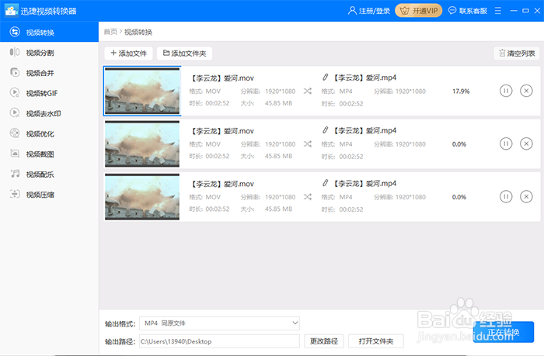The image size is (544, 356).
Task: Minimize the converter window
Action: (514, 11)
